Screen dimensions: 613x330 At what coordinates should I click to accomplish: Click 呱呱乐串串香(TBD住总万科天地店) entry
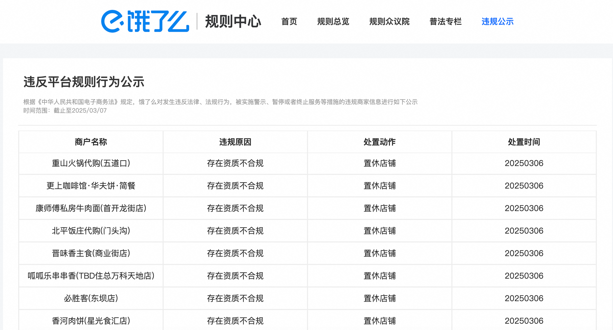(x=91, y=276)
